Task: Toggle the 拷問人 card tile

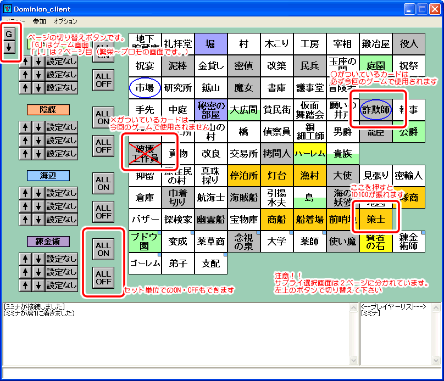Action: pyautogui.click(x=276, y=154)
